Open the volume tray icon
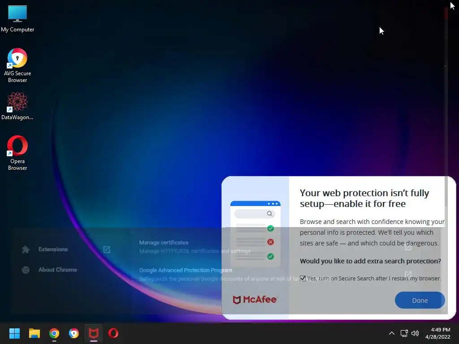 (x=415, y=333)
